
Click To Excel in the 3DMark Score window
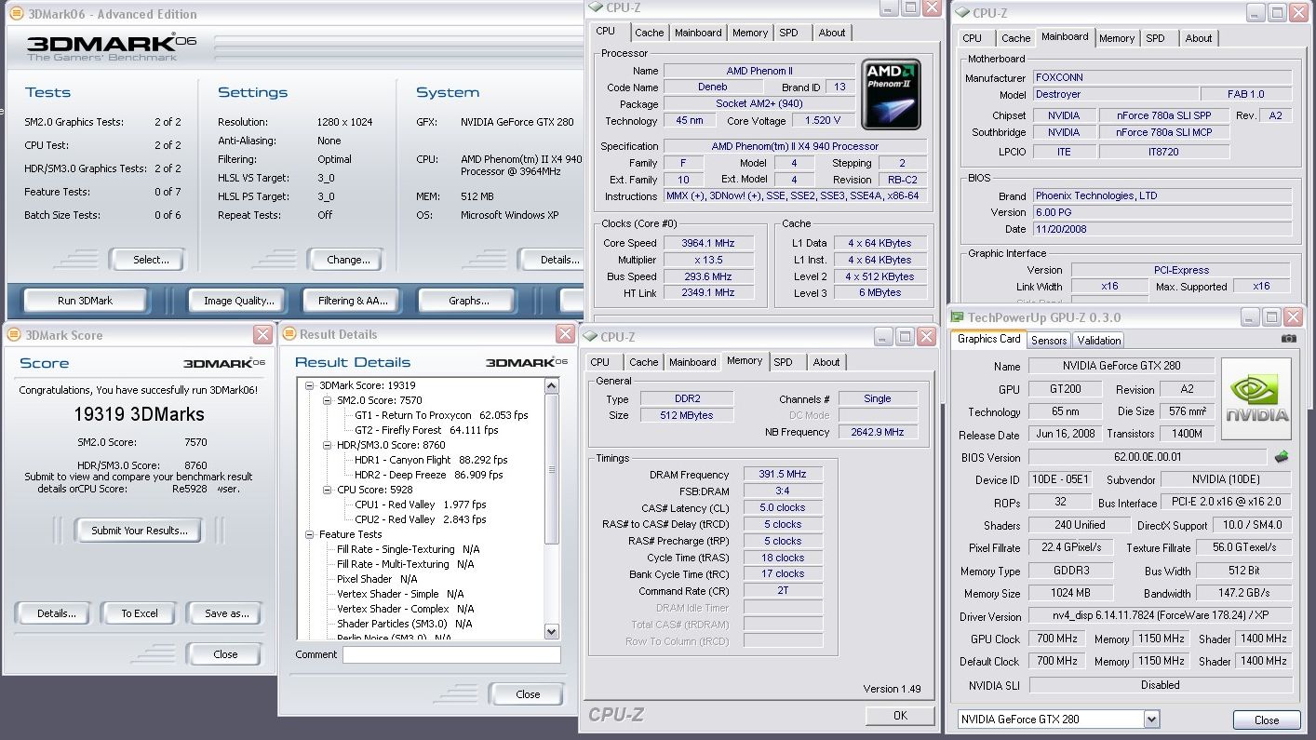140,613
